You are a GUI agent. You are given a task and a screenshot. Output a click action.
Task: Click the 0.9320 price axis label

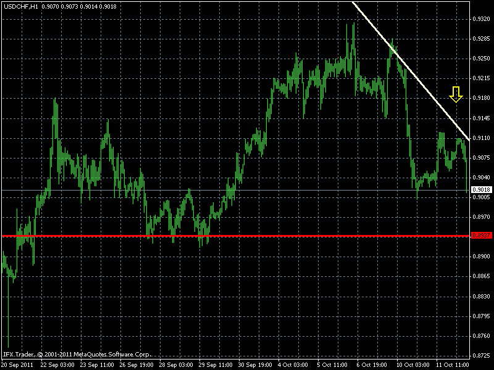pyautogui.click(x=482, y=19)
